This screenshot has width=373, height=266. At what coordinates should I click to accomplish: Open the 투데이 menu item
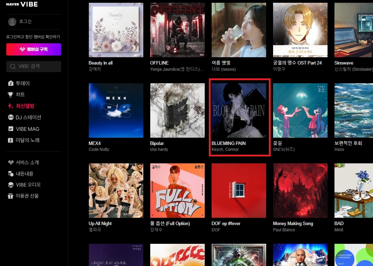click(23, 83)
